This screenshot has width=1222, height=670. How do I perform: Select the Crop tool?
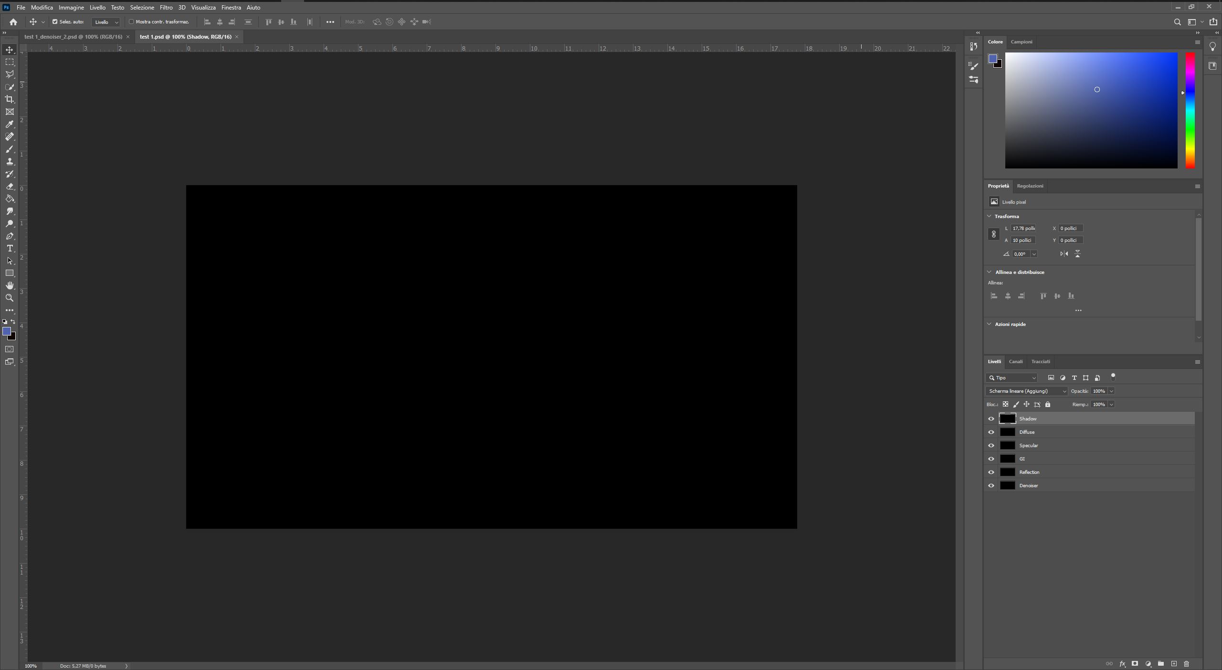coord(10,99)
